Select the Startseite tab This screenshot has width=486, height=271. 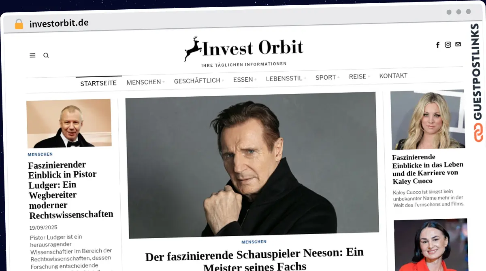(98, 83)
